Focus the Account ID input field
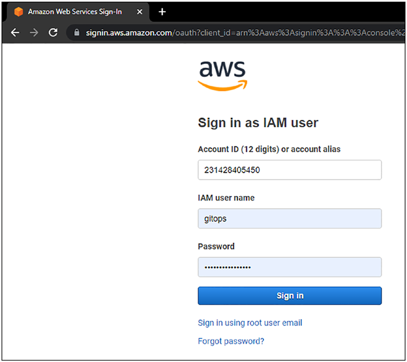Viewport: 407px width, 362px height. point(290,170)
